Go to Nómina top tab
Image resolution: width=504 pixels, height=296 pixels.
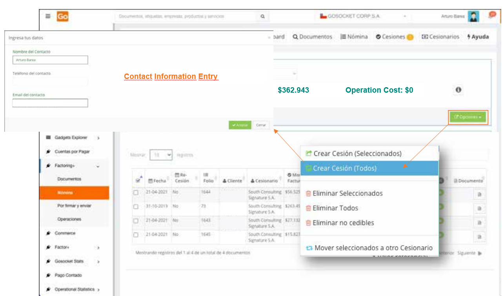[x=354, y=37]
